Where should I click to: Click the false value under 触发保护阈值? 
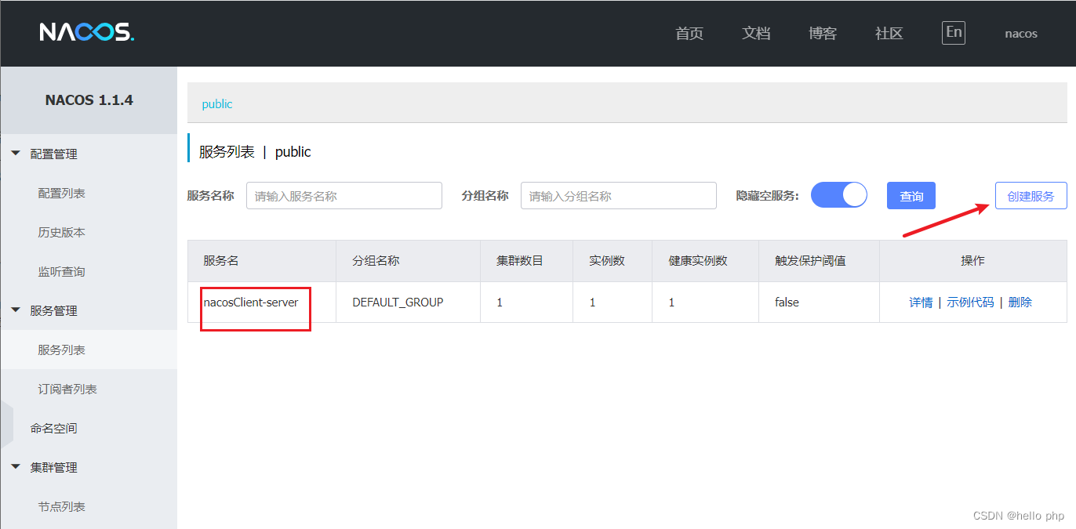[787, 302]
